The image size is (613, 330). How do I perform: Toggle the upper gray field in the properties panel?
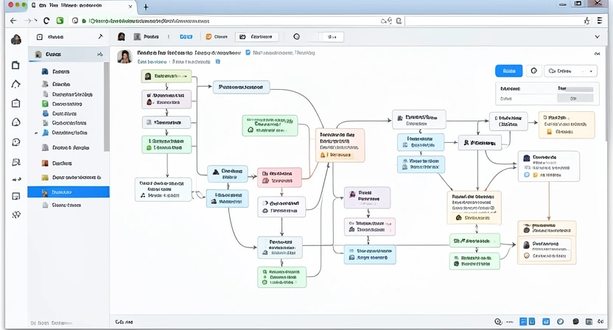pyautogui.click(x=575, y=88)
